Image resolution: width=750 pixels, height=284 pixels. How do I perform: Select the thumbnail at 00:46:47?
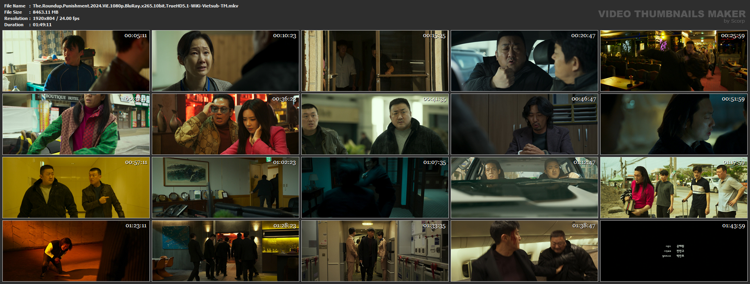(524, 124)
